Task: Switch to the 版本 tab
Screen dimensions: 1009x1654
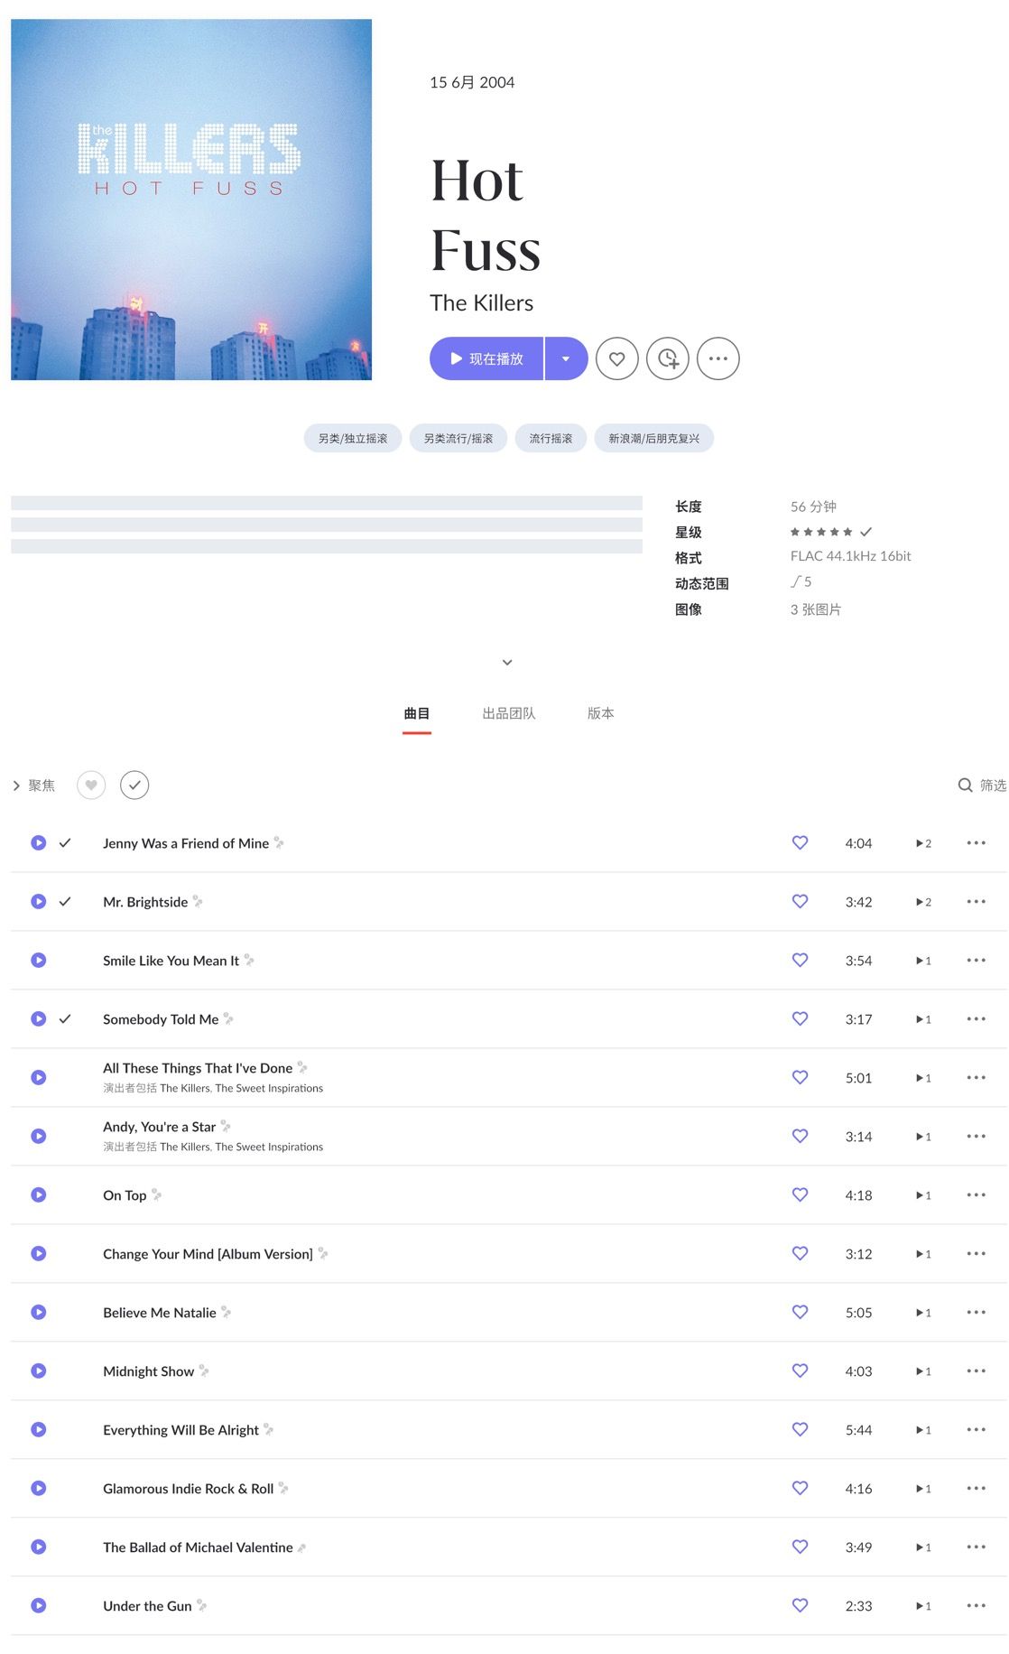Action: tap(601, 713)
